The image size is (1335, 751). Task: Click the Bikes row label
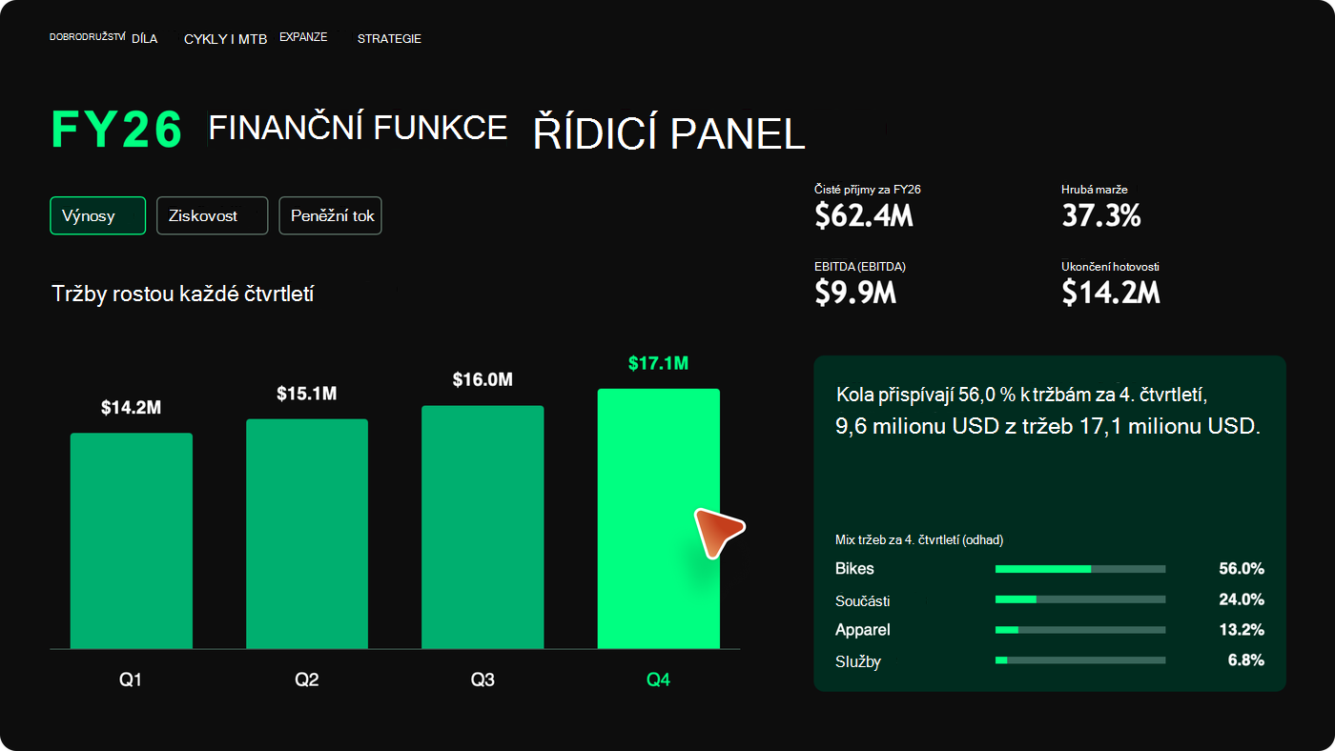pyautogui.click(x=854, y=569)
